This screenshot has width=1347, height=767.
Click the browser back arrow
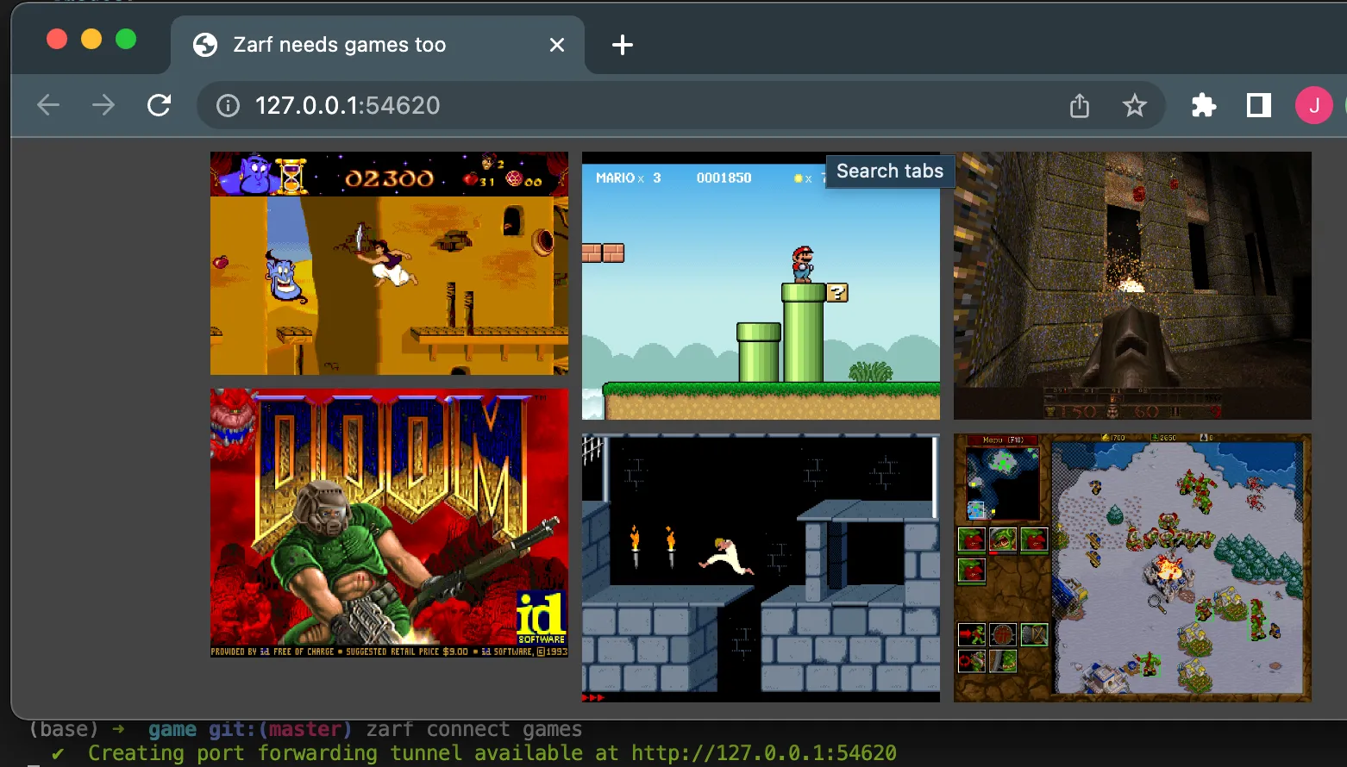[48, 105]
